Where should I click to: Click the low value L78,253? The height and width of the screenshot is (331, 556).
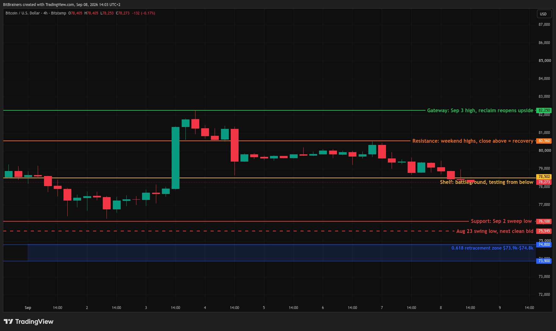(107, 13)
